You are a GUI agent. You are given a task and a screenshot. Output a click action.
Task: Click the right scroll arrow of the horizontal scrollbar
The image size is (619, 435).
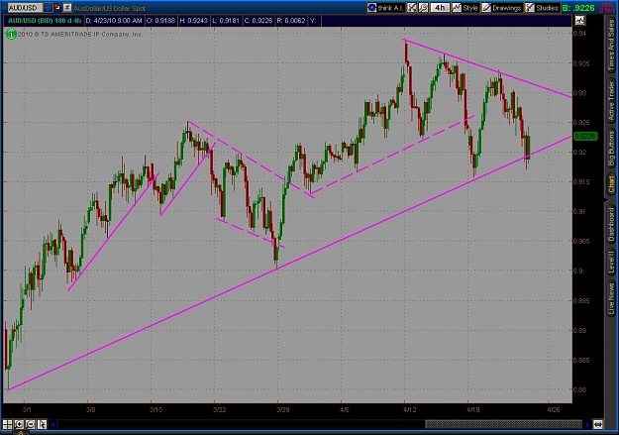point(587,425)
